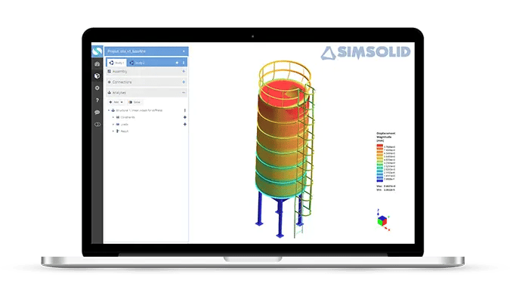Viewport: 510px width, 302px height.
Task: Open the Add analysis dropdown button
Action: click(x=116, y=102)
